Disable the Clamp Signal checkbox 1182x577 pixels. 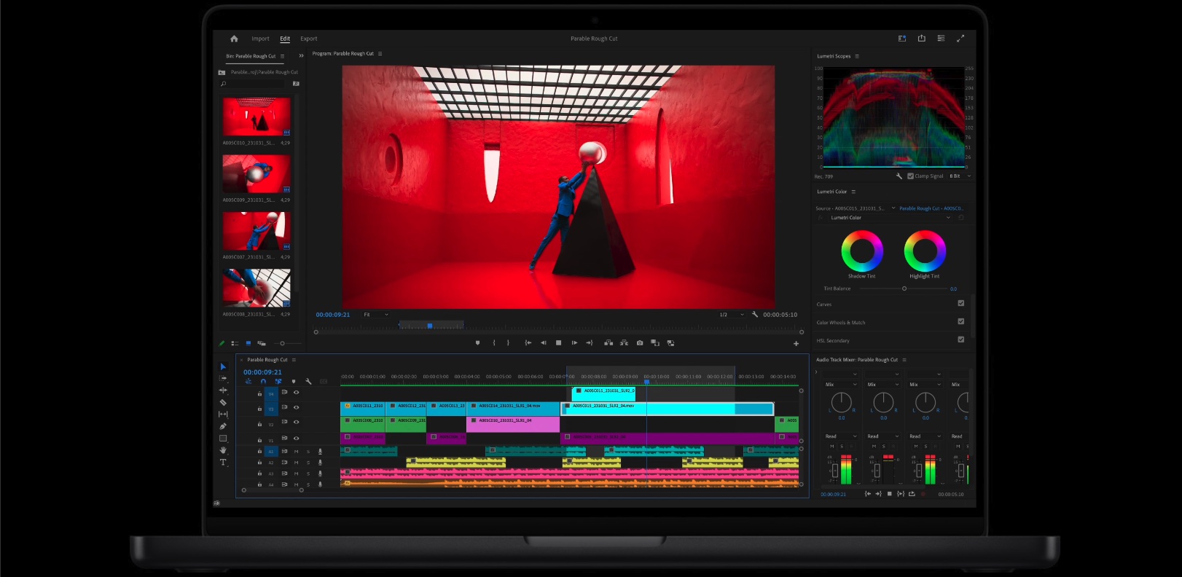[x=910, y=176]
